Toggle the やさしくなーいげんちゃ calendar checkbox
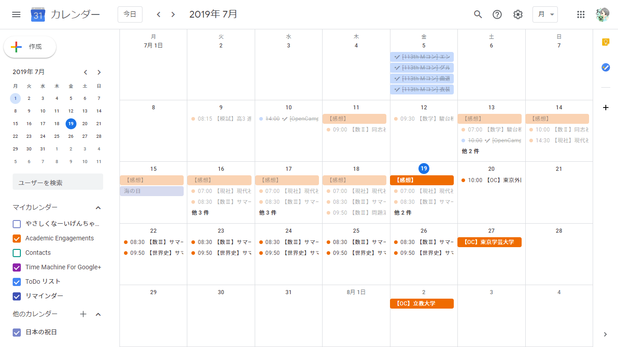This screenshot has width=618, height=347. tap(17, 224)
